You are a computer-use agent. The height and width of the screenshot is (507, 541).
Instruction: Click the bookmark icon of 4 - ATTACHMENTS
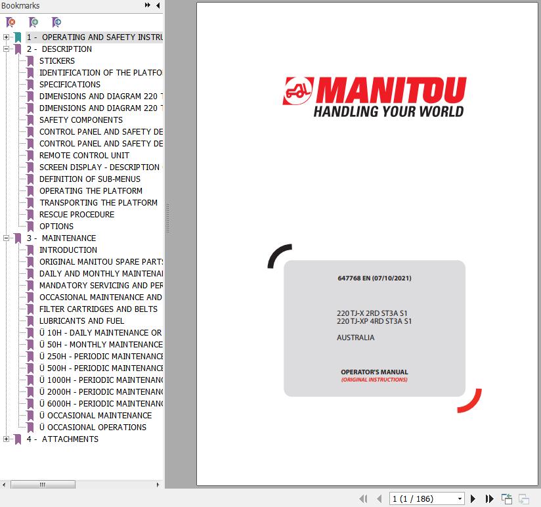(x=18, y=439)
